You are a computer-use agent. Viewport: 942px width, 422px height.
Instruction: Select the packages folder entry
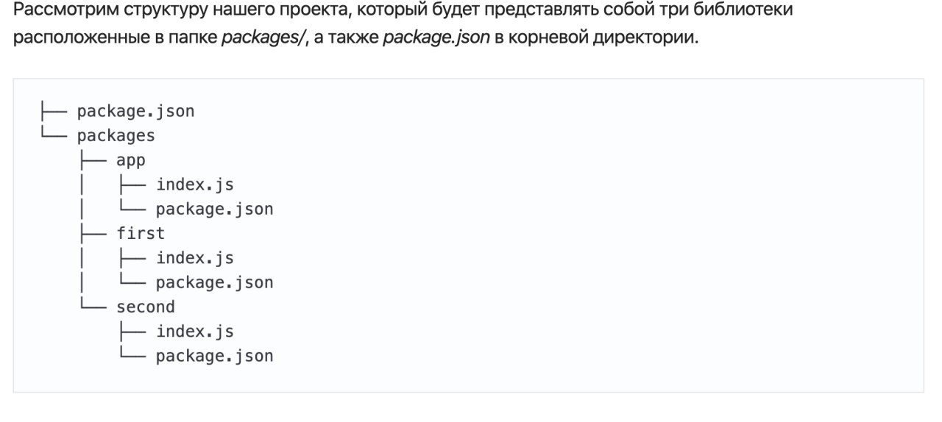coord(116,136)
